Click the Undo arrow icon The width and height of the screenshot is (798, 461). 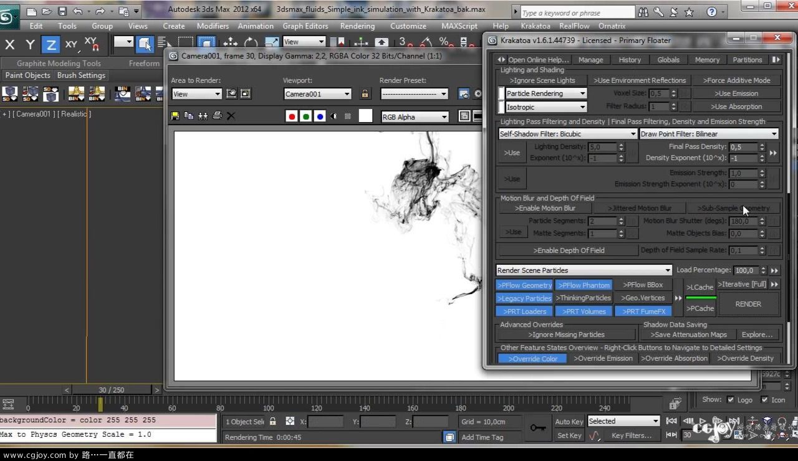click(77, 11)
